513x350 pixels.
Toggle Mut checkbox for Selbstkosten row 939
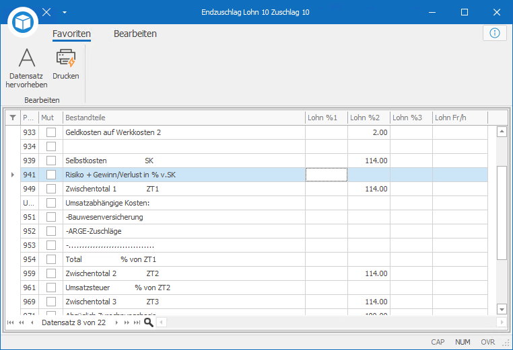[x=51, y=161]
